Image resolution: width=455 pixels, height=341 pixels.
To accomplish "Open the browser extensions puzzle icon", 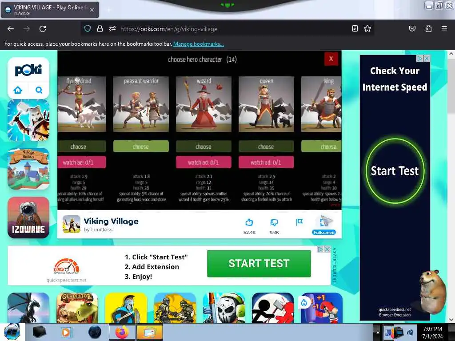I will point(428,28).
